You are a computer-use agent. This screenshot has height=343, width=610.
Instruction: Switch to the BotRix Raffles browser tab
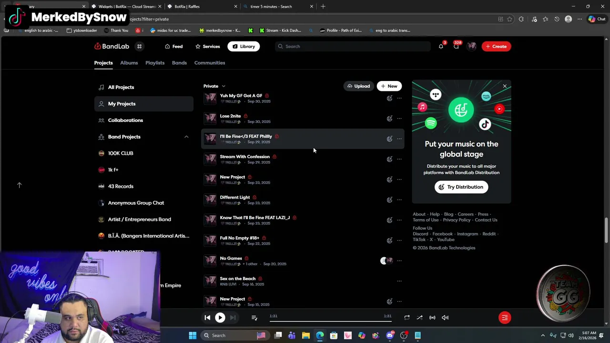pyautogui.click(x=202, y=7)
